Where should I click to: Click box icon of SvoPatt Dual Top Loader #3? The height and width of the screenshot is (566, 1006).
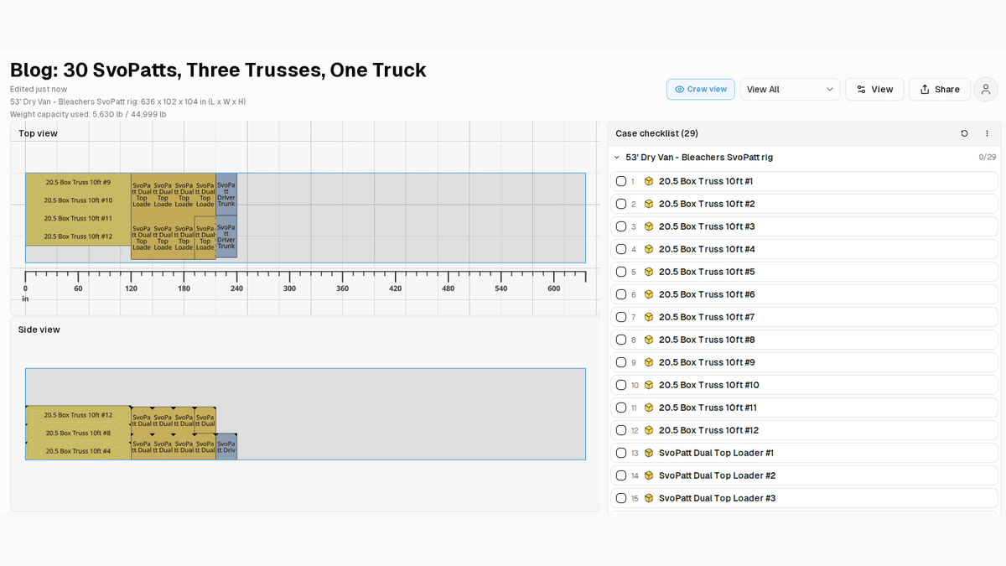click(649, 498)
